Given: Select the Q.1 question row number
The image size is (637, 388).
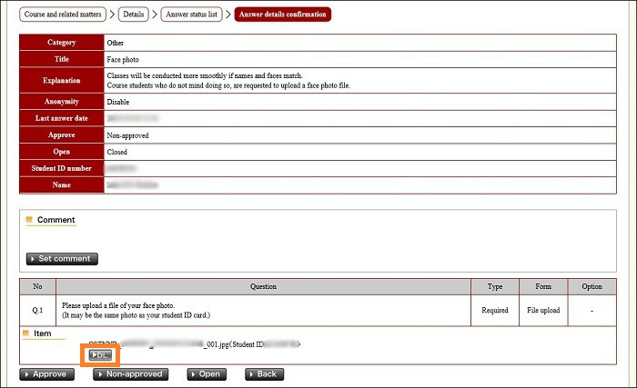Looking at the screenshot, I should pos(37,310).
